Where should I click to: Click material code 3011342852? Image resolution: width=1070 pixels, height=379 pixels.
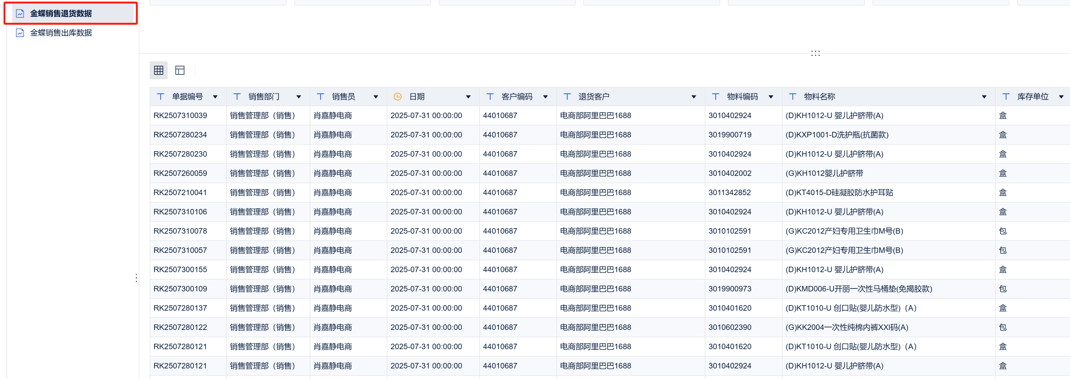coord(730,193)
